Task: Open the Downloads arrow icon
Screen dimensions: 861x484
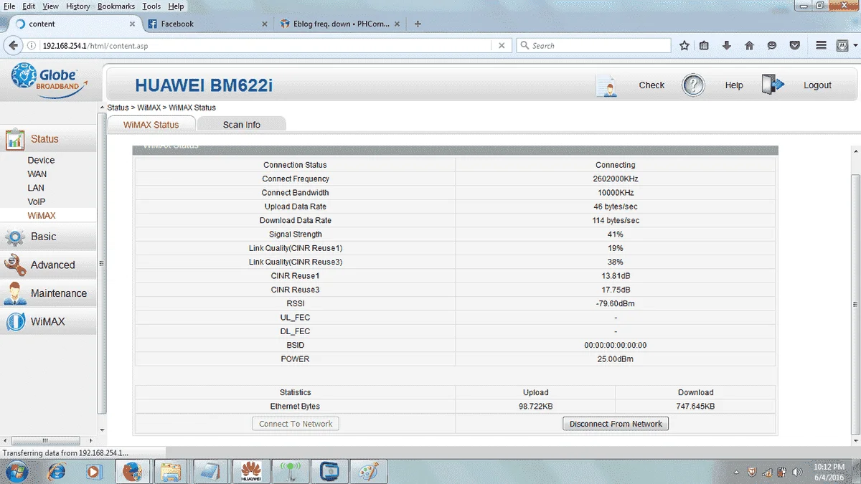Action: 727,45
